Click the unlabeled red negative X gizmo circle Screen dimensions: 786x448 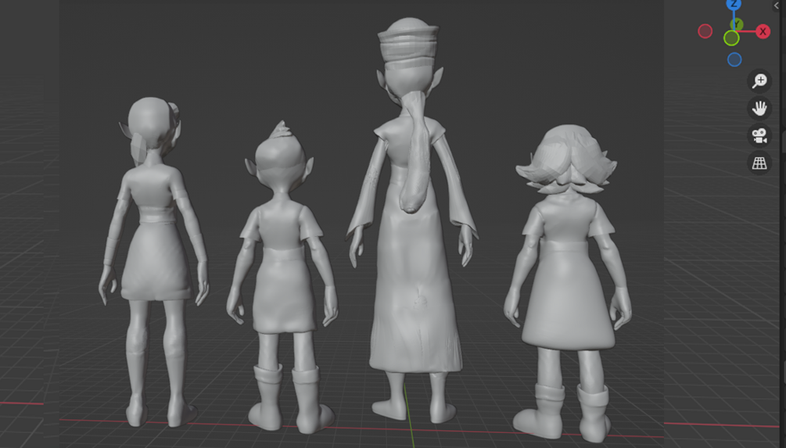point(705,31)
